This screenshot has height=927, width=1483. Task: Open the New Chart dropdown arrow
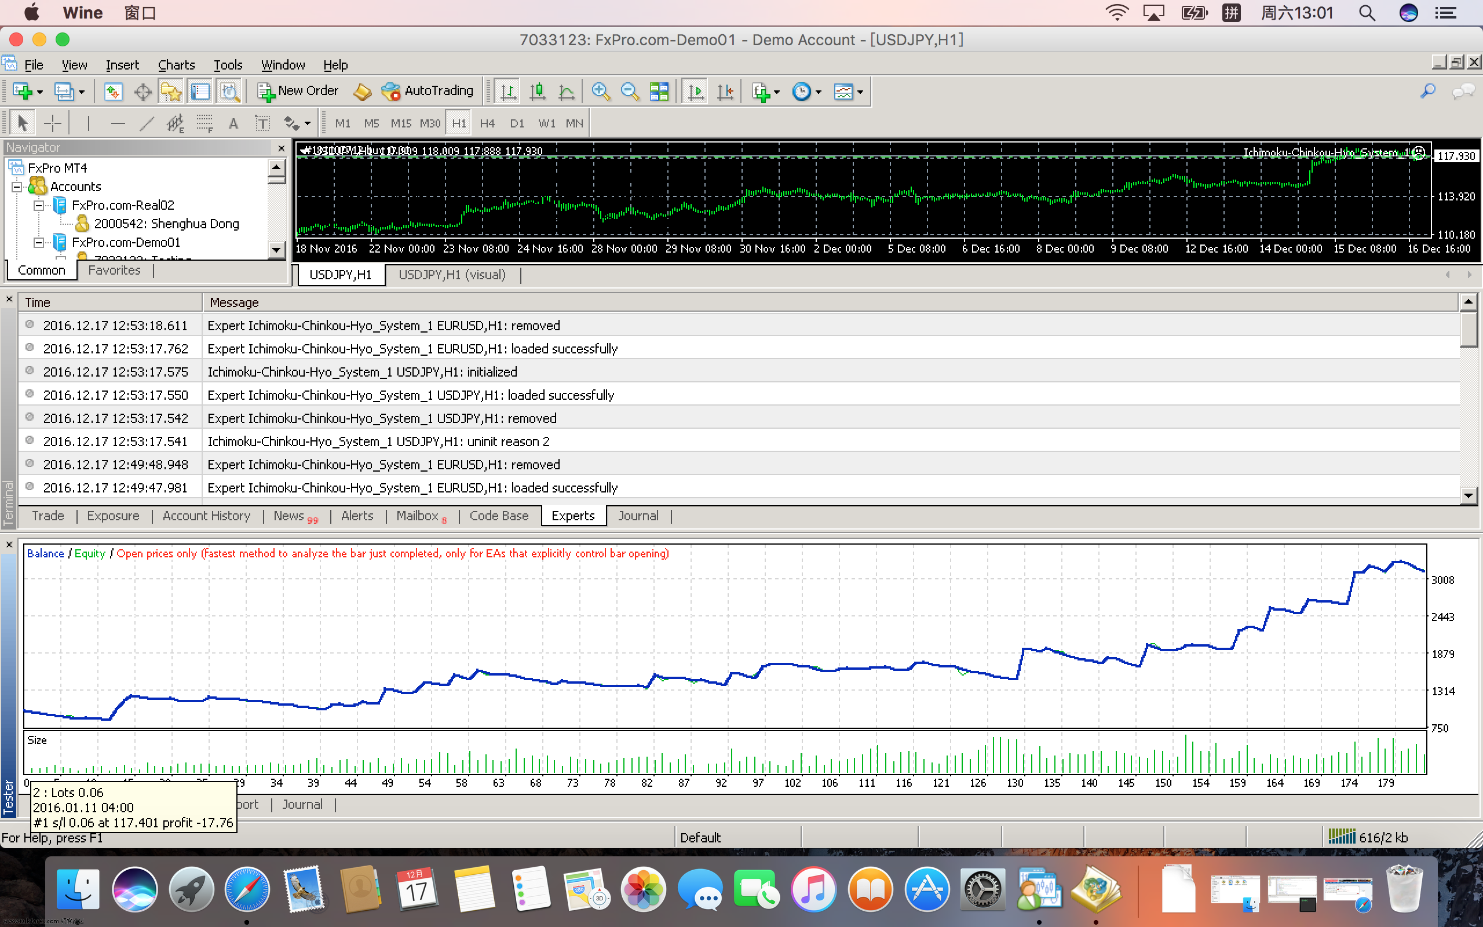tap(40, 93)
